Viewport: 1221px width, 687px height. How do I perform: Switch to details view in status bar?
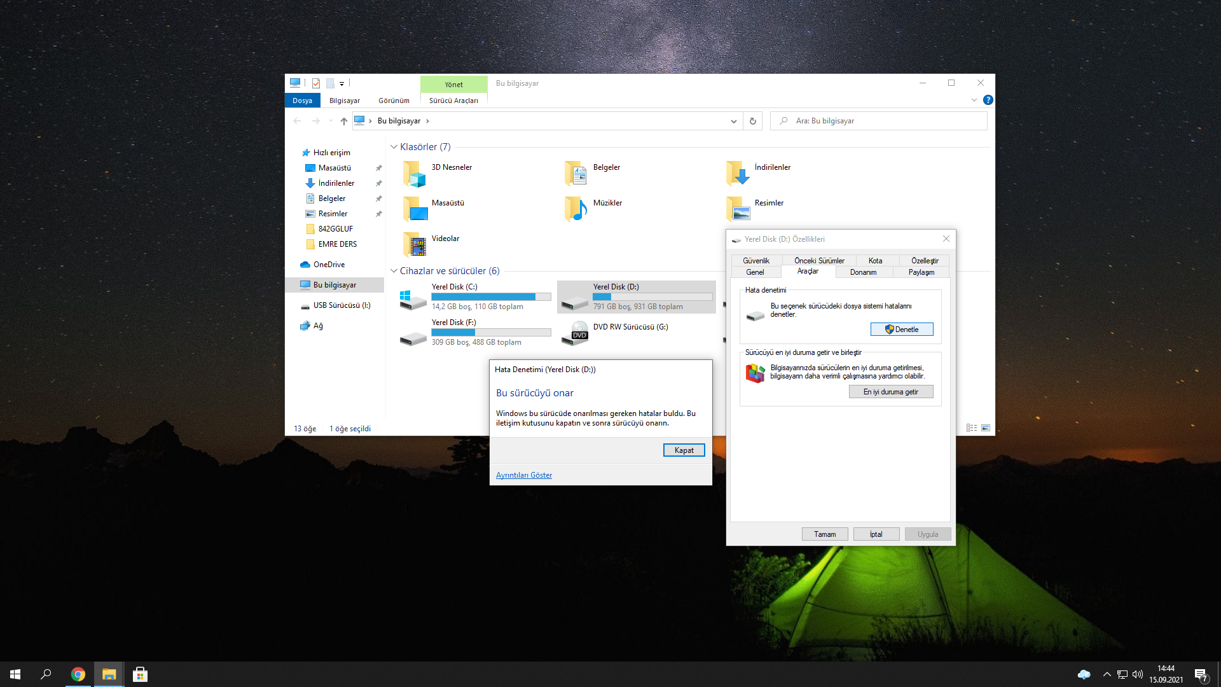[x=971, y=428]
